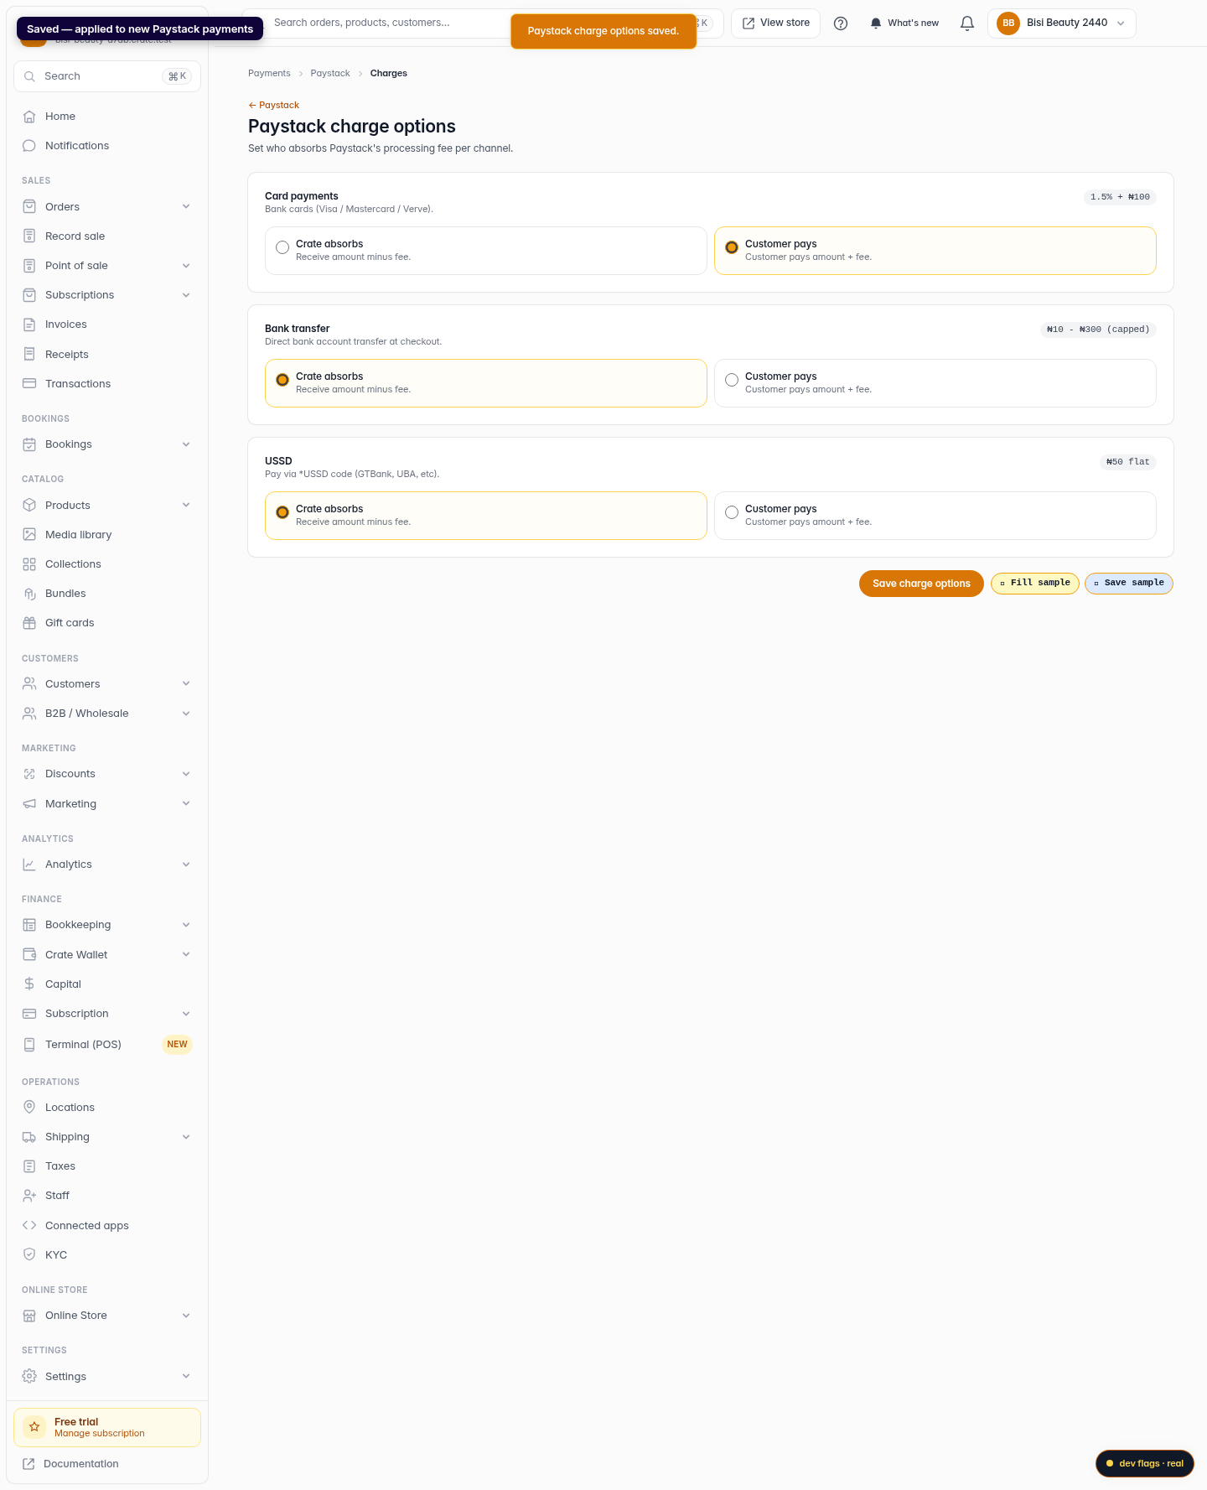
Task: Click the Save sample button
Action: click(1129, 583)
